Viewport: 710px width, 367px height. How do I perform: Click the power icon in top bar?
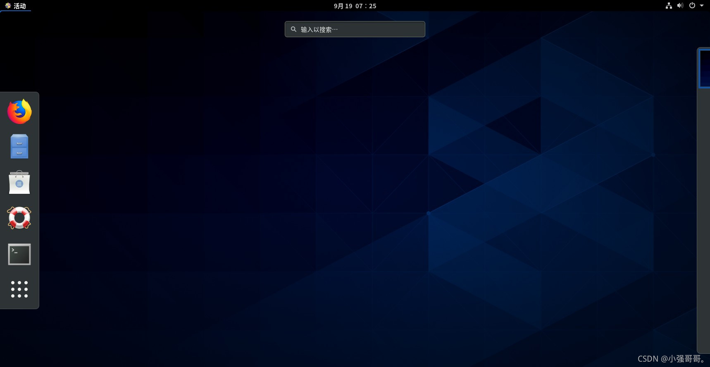(x=692, y=5)
